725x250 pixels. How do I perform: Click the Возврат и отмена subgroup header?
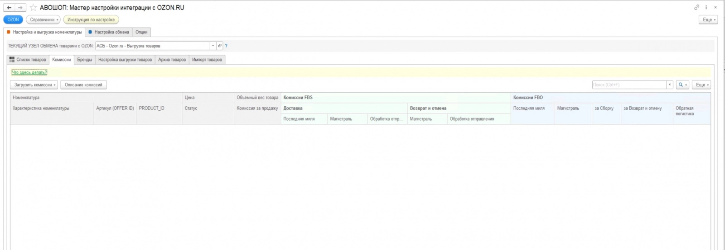459,108
